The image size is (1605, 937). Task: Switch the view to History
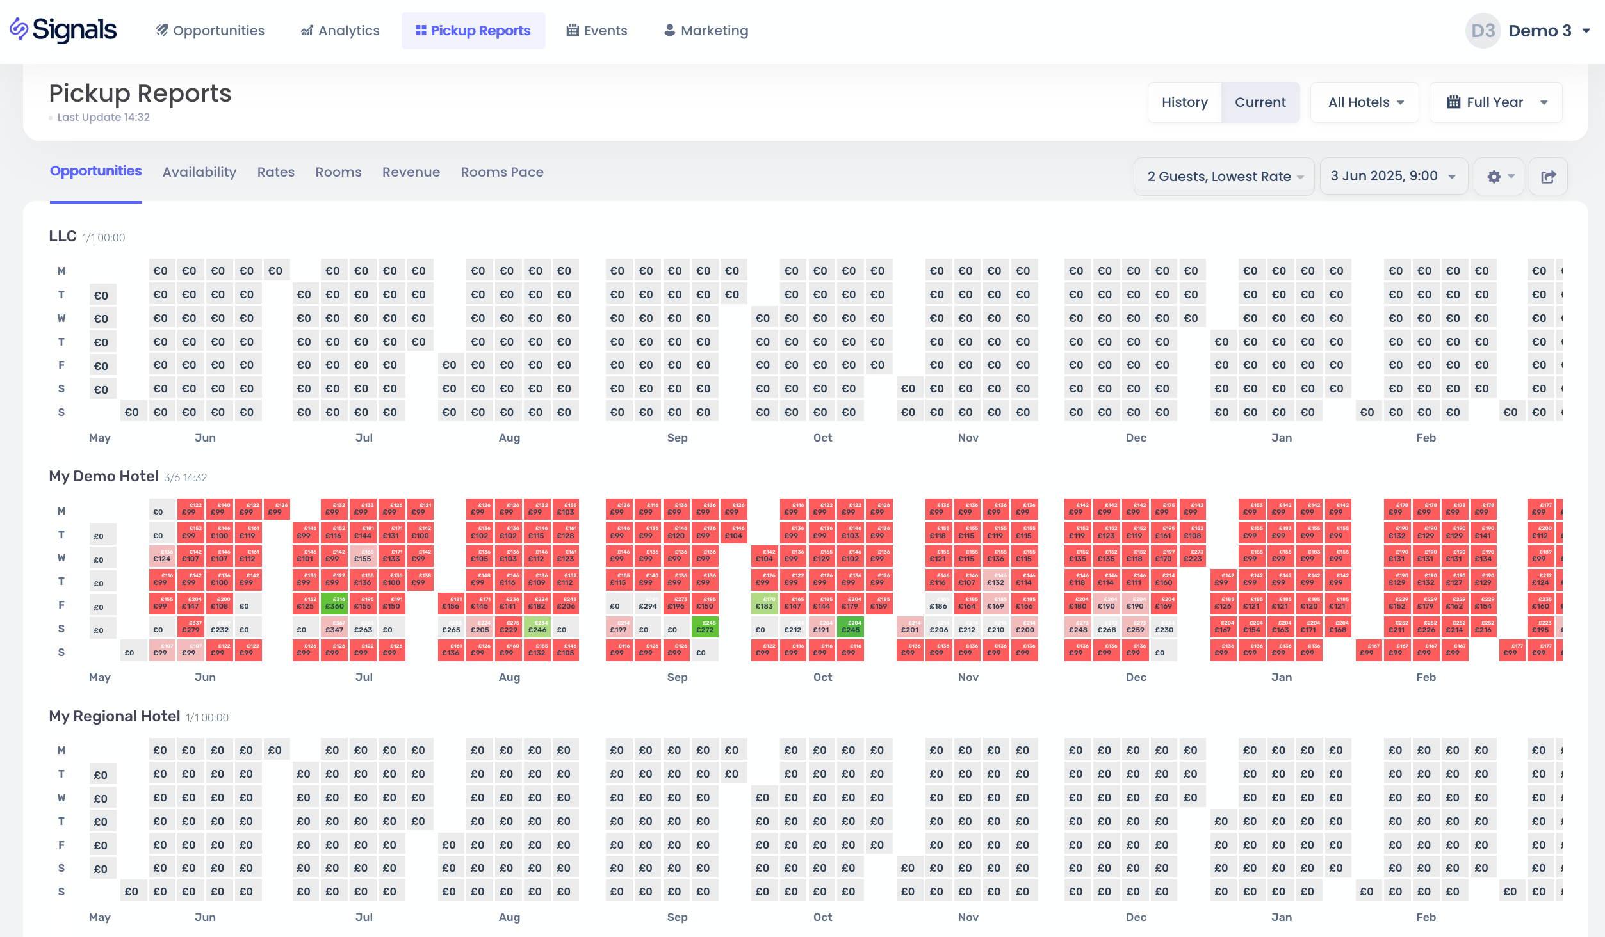1184,102
